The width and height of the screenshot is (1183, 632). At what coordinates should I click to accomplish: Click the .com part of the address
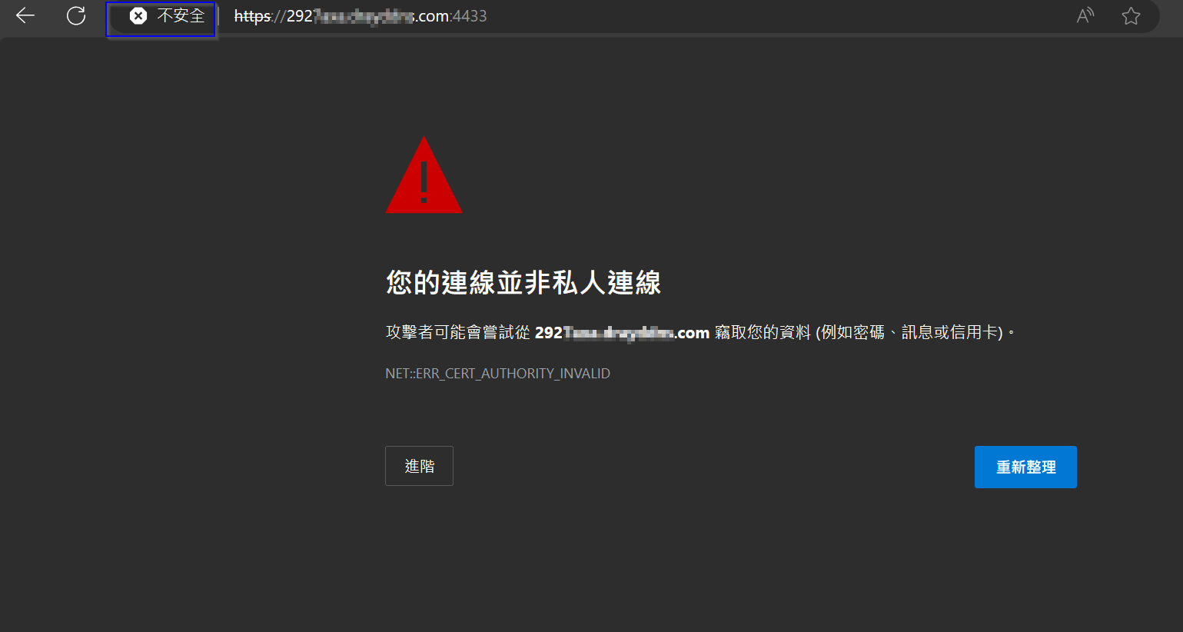431,16
